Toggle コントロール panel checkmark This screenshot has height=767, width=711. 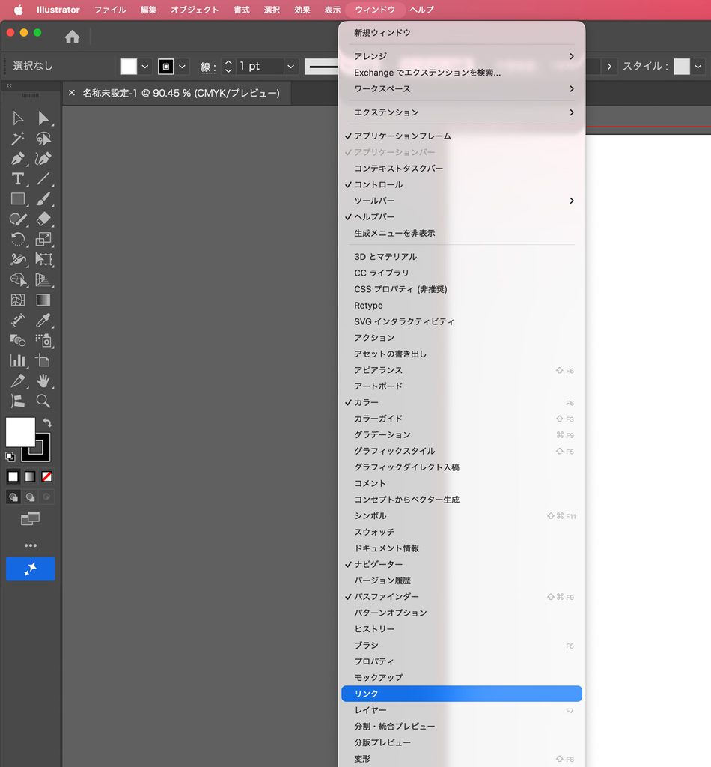click(462, 184)
